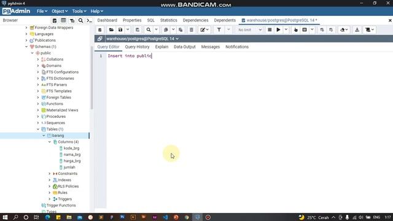Click the Commit transaction icon

[322, 30]
